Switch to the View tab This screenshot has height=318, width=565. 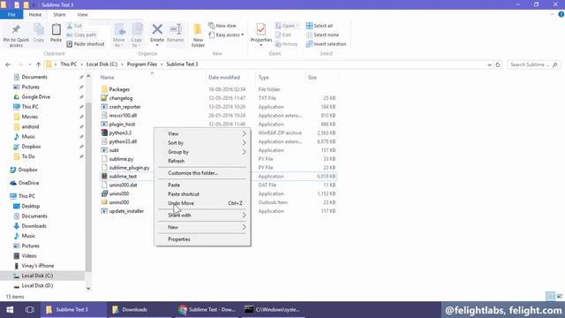[82, 15]
